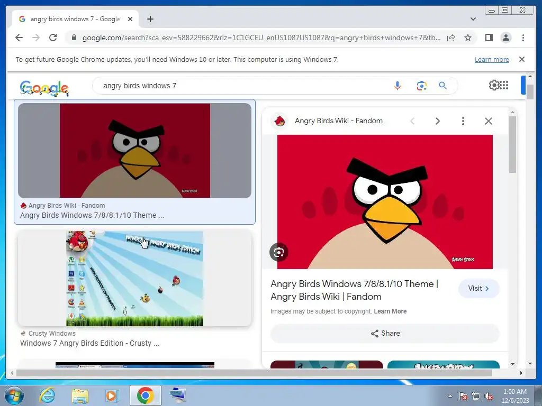The width and height of the screenshot is (542, 406).
Task: Click the Angry Birds Wiki - Fandom source label under thumbnail
Action: 67,206
